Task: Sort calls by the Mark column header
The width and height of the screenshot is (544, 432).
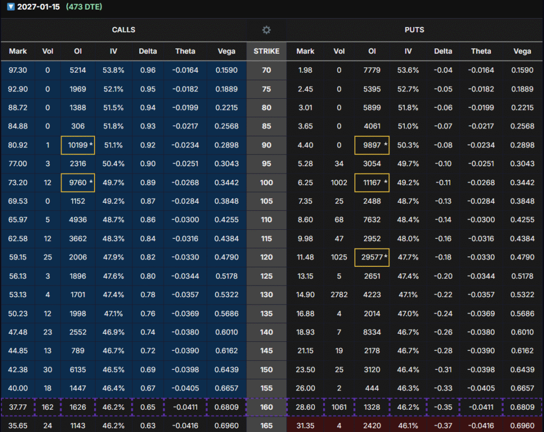Action: pos(18,51)
